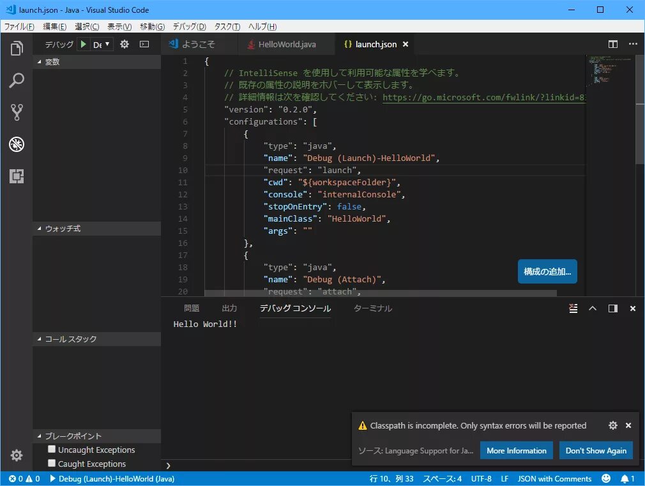Open the notification settings gear
645x486 pixels.
613,425
